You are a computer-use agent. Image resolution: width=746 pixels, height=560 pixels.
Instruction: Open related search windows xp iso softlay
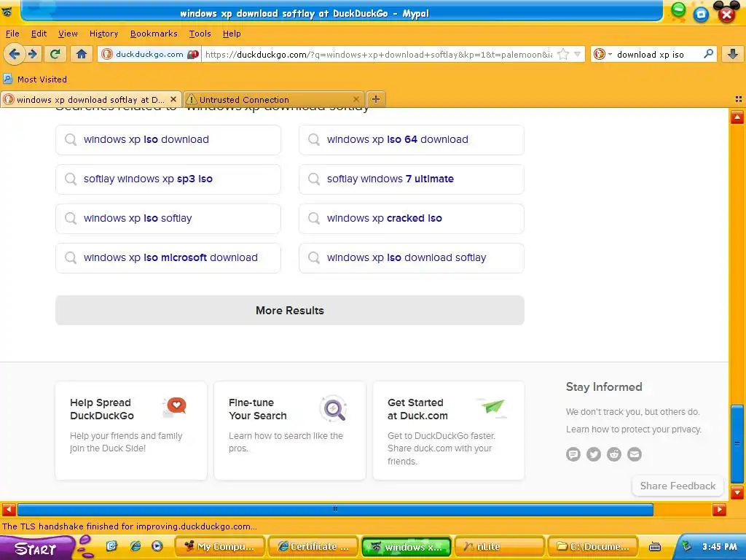[x=168, y=219]
